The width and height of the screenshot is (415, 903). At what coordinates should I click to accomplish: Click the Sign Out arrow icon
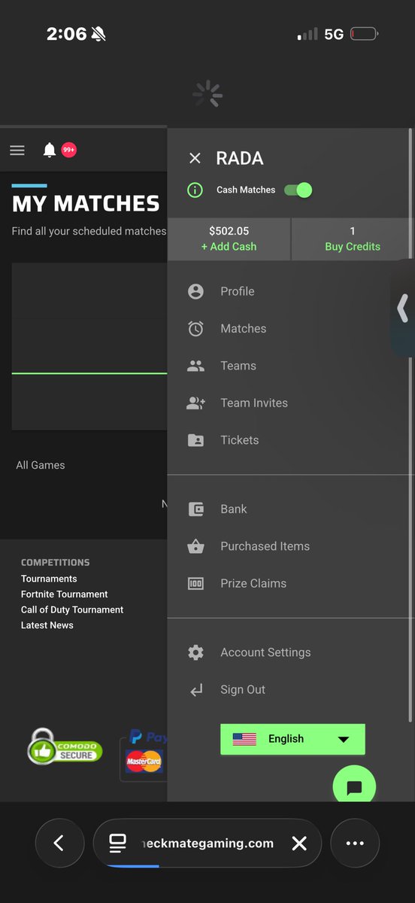196,690
